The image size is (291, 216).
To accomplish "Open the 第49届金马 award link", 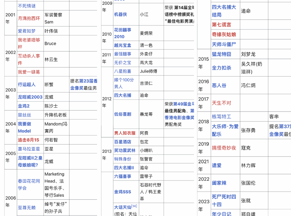I will (184, 104).
